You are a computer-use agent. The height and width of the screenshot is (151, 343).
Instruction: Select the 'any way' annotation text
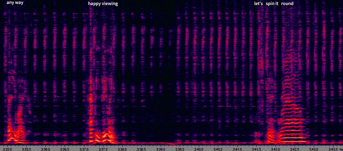click(x=15, y=3)
